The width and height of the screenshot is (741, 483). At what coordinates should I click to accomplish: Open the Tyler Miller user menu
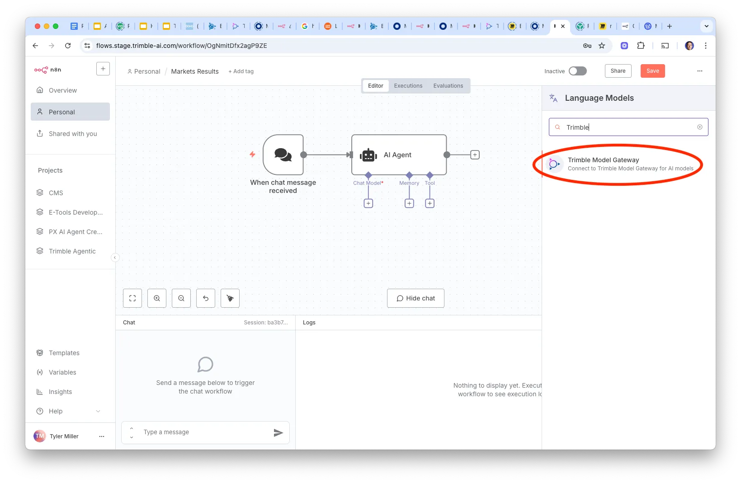102,436
